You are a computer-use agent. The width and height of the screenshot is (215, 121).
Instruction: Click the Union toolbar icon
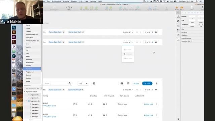pyautogui.click(x=121, y=8)
